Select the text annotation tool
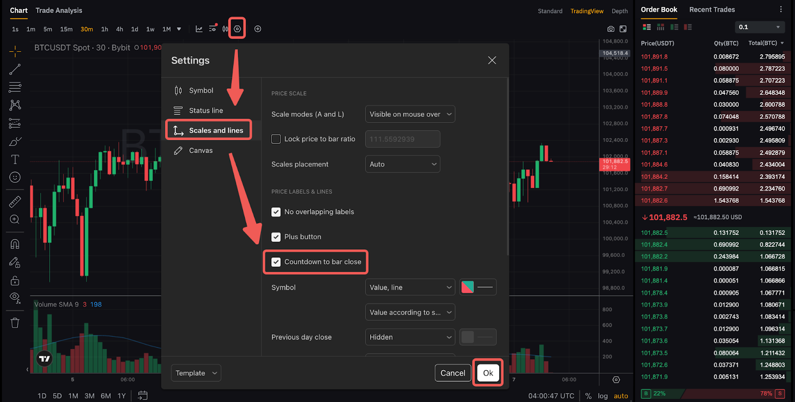 (15, 160)
